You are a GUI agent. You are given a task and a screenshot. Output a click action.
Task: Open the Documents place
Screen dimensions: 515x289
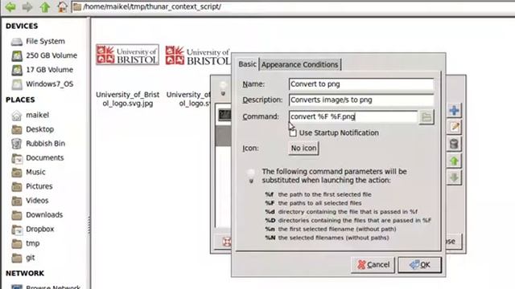[x=45, y=158]
